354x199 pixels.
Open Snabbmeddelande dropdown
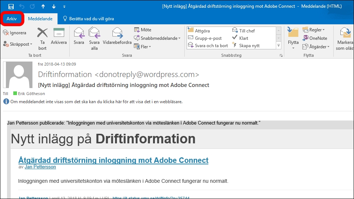pos(157,38)
